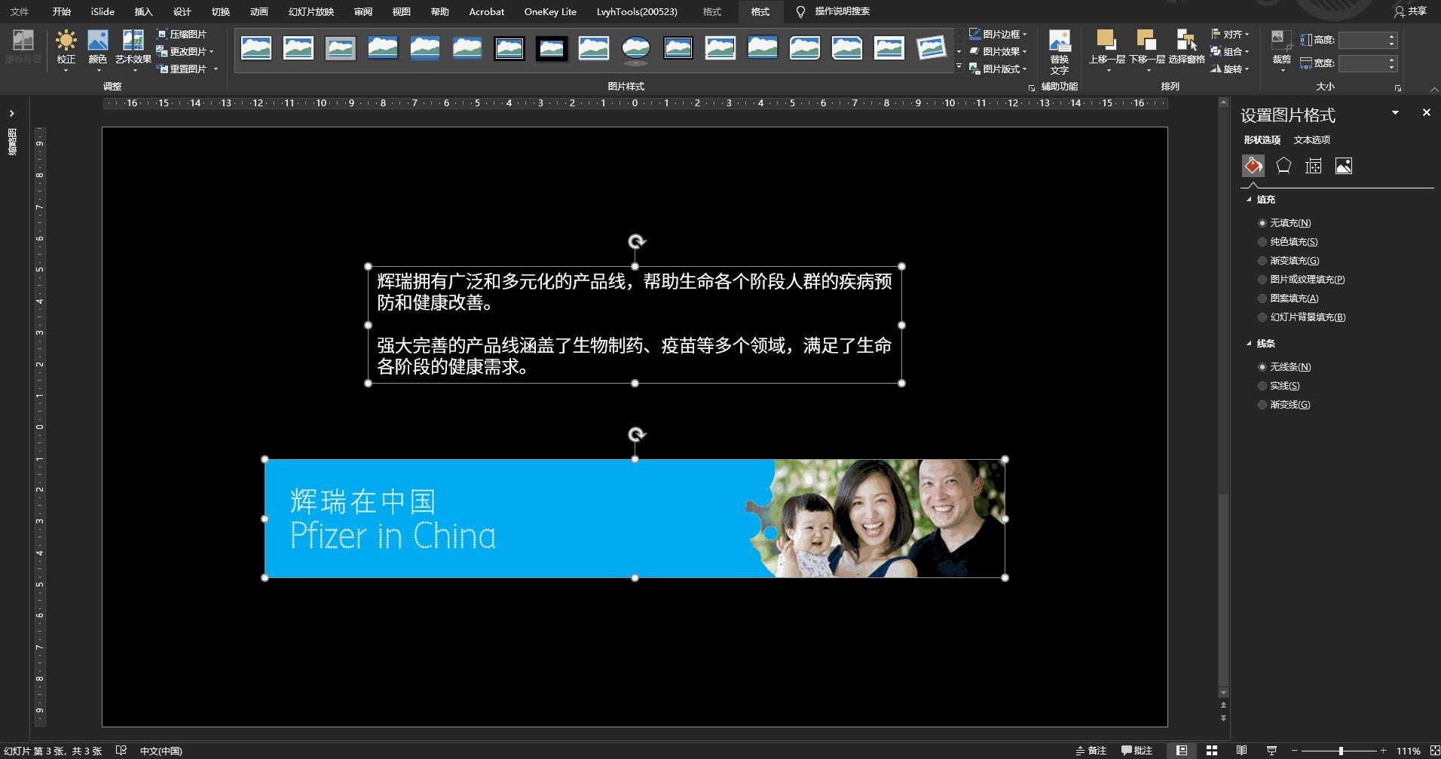The height and width of the screenshot is (759, 1441).
Task: Open the 文本选项 tab in format pane
Action: coord(1312,139)
